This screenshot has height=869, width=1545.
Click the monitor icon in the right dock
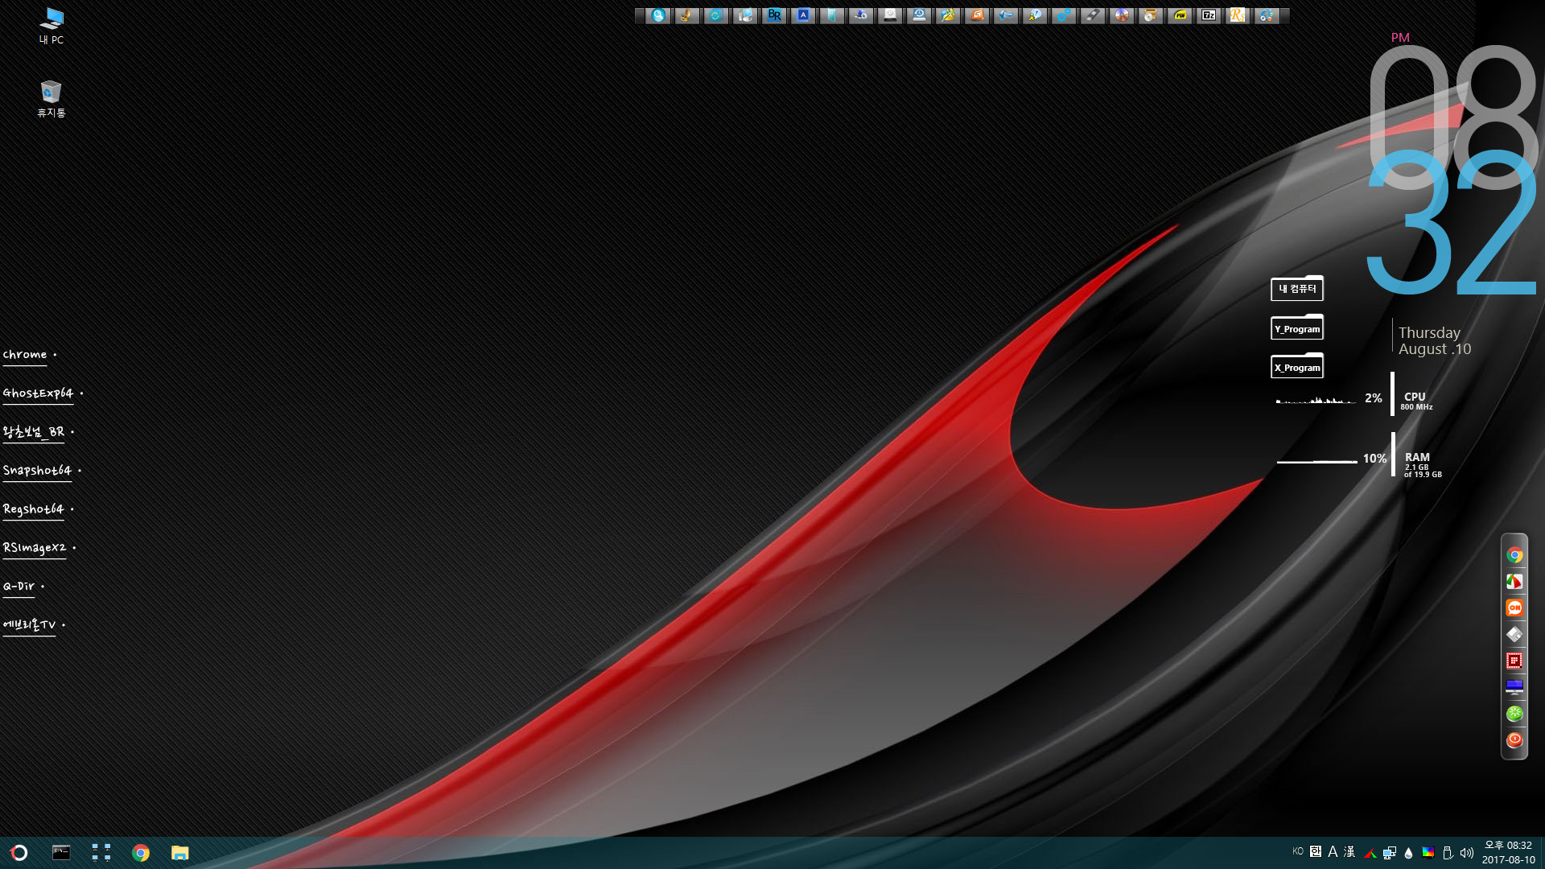tap(1514, 687)
